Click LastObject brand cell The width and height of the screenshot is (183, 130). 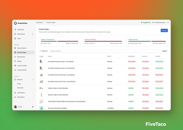click(x=111, y=108)
